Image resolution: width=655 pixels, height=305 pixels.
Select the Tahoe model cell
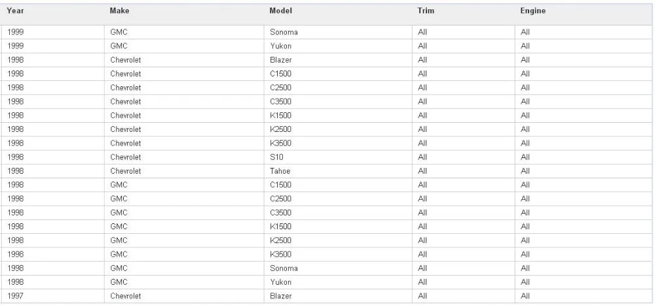point(280,171)
